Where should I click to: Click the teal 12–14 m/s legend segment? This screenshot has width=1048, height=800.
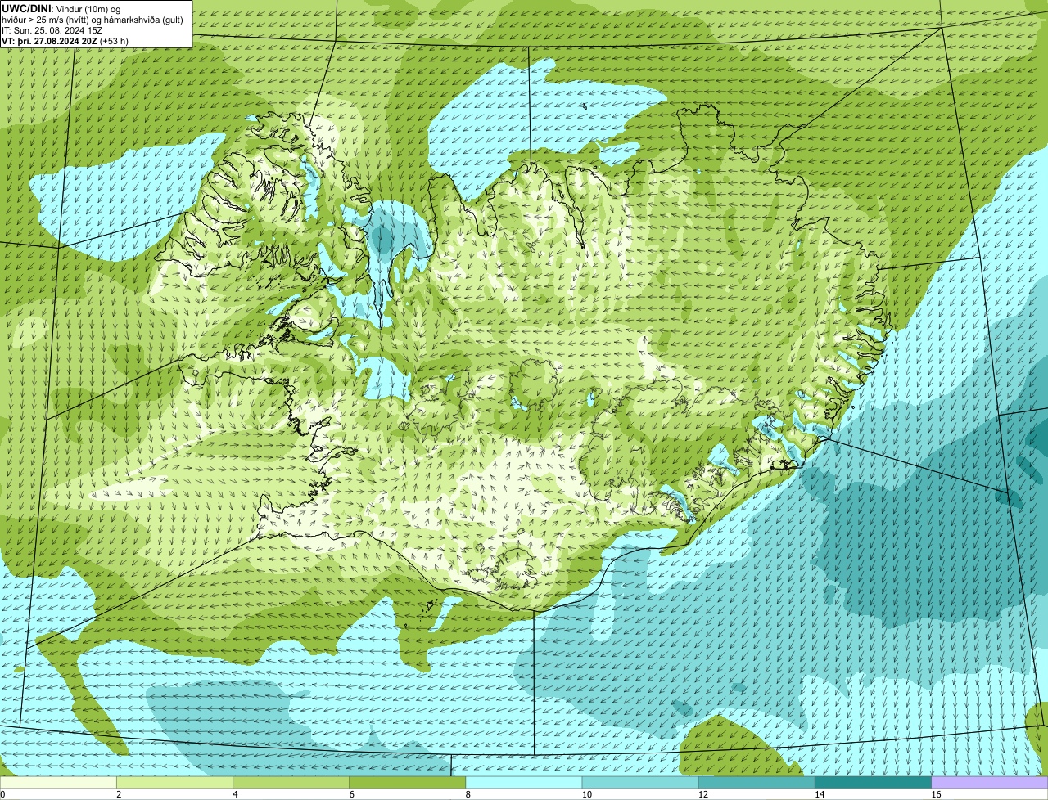757,782
